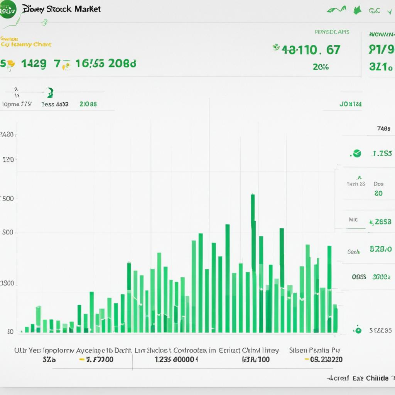The height and width of the screenshot is (395, 395).
Task: Click the 20% change value
Action: (x=321, y=67)
